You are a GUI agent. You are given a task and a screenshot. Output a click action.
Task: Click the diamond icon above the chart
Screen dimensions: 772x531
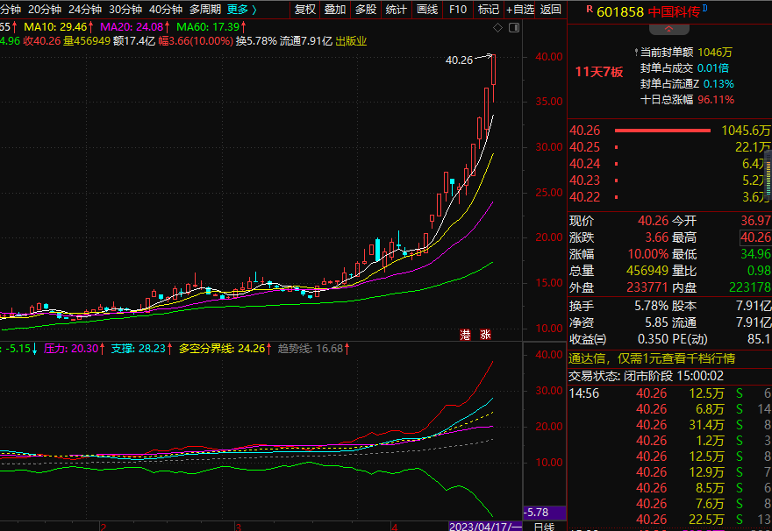click(498, 28)
